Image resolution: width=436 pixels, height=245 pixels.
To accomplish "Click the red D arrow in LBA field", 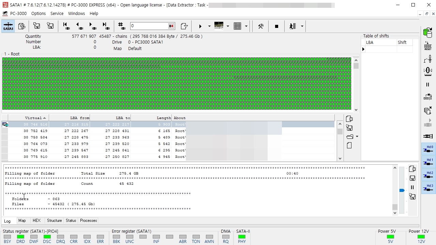I will pos(171,26).
